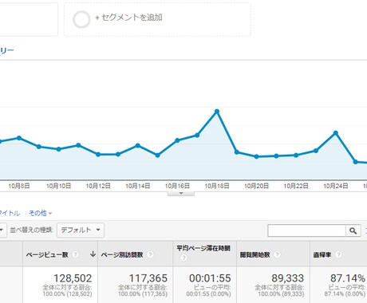Click the 128,502 pageviews total value

pyautogui.click(x=73, y=278)
